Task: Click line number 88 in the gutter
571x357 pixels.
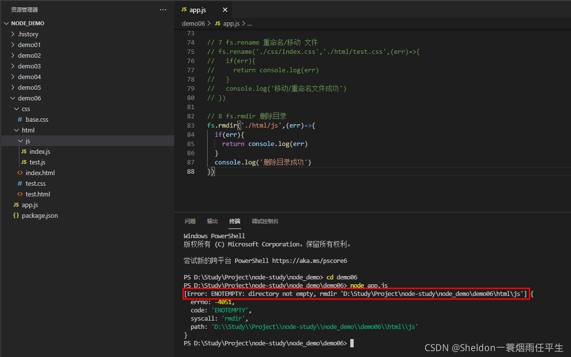Action: pyautogui.click(x=191, y=171)
